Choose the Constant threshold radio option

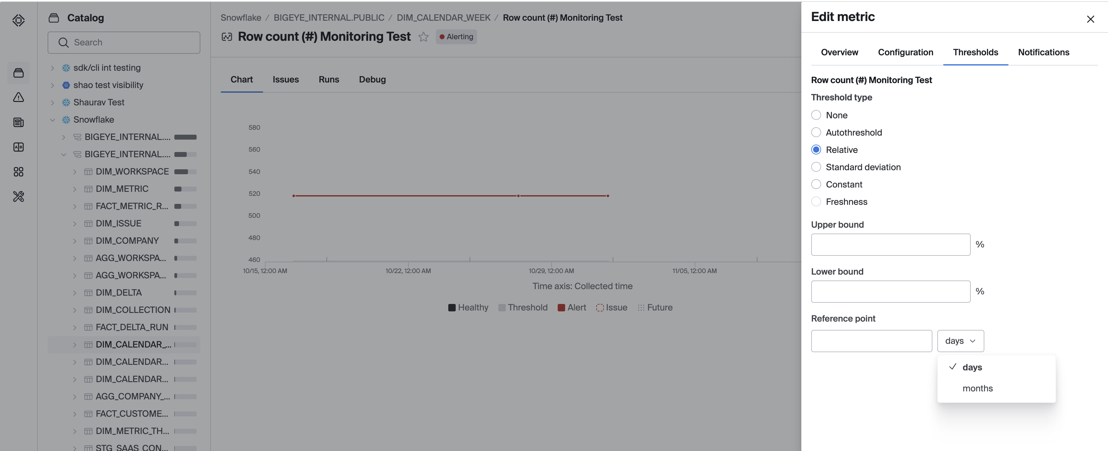[816, 184]
